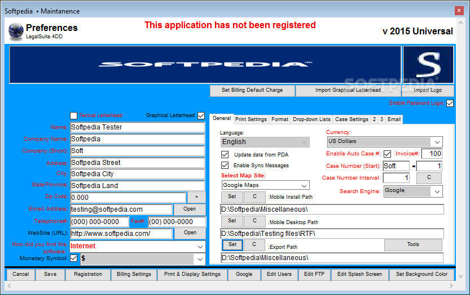Click the globe Preferences icon
This screenshot has height=295, width=470.
point(16,32)
